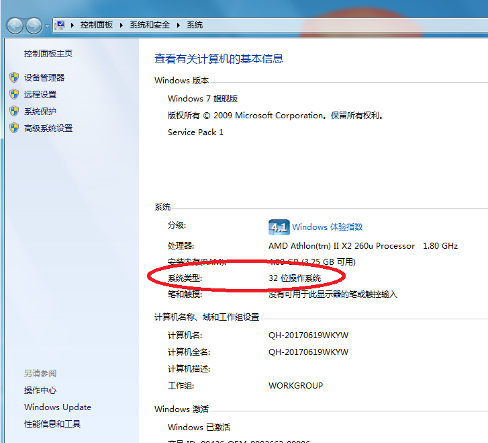This screenshot has width=488, height=443.
Task: Click the 计算机名 value QH-20170619WKYW
Action: pyautogui.click(x=308, y=335)
